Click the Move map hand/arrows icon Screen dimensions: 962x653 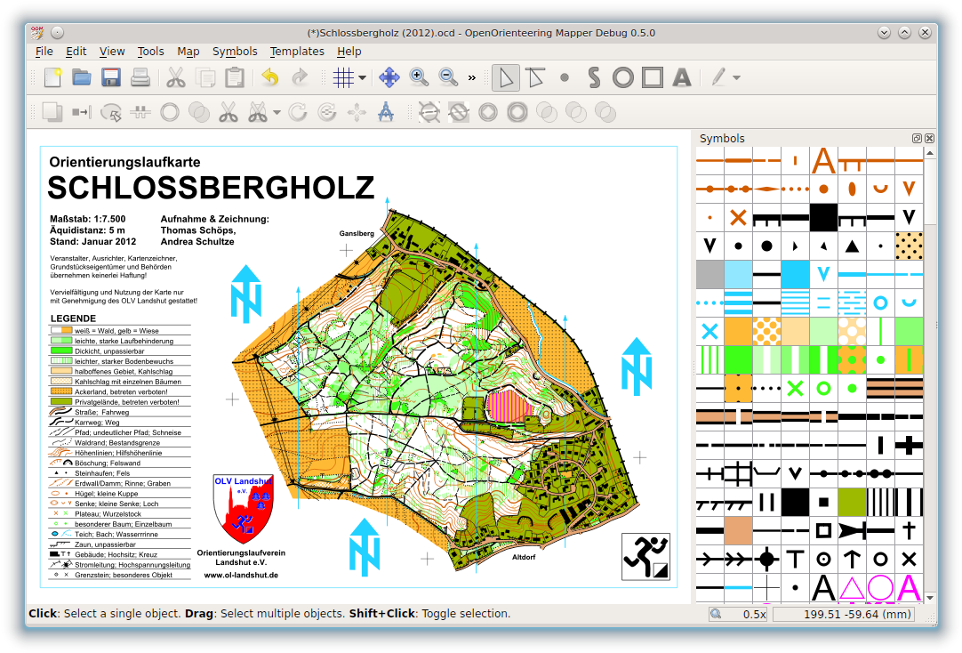[x=389, y=77]
